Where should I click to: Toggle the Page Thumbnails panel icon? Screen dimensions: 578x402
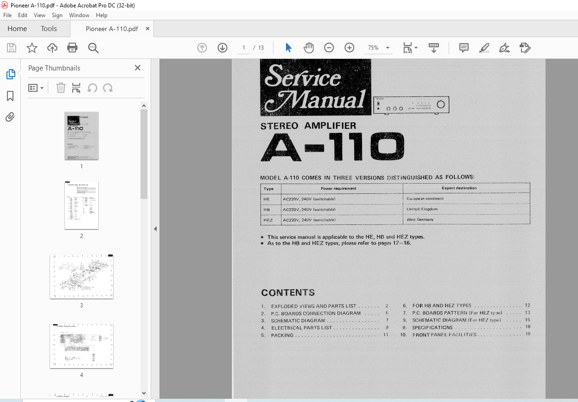point(10,74)
